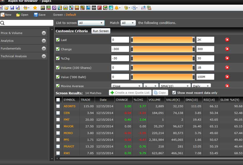
Task: Click the TICK toolbar icon
Action: (x=94, y=8)
